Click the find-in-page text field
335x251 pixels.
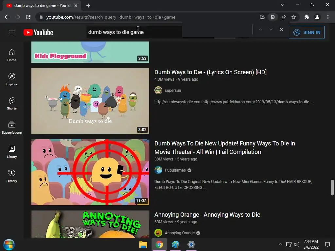217,29
